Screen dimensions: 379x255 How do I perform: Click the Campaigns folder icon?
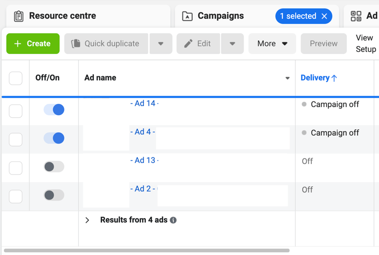[188, 16]
